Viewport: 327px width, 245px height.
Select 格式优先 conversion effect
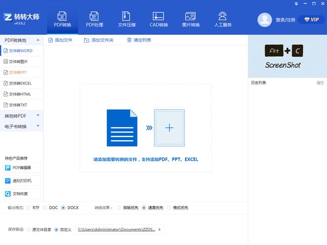(x=169, y=208)
